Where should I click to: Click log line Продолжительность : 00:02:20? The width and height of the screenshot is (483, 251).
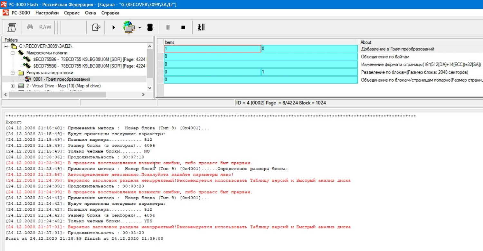(x=75, y=233)
